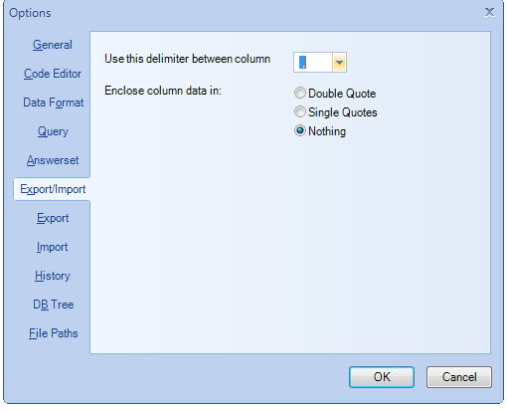Viewport: 507px width, 412px height.
Task: Open the General options tab
Action: tap(53, 45)
